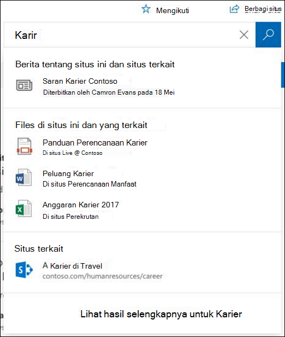Click the blue magnifier search button

coord(268,34)
